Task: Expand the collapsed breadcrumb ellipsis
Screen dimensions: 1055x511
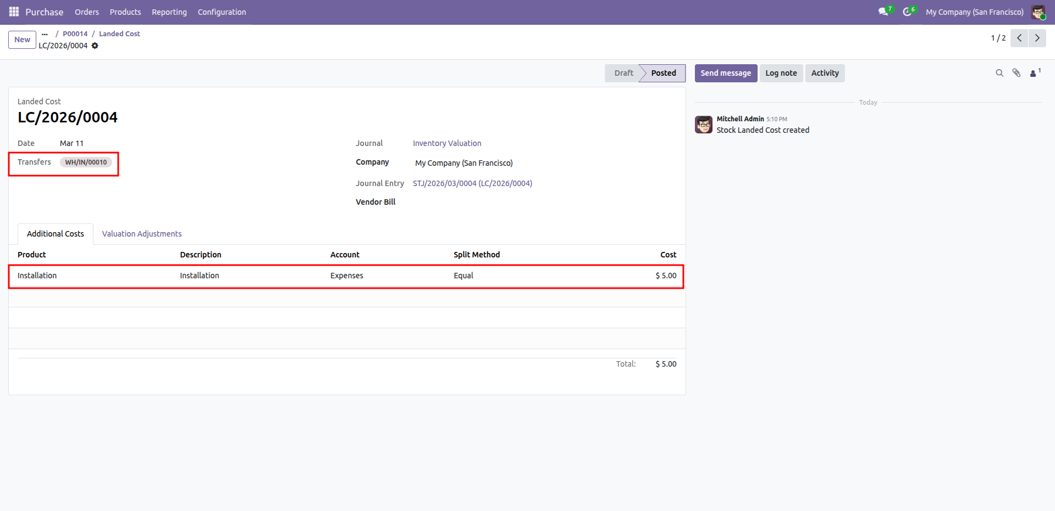Action: coord(45,34)
